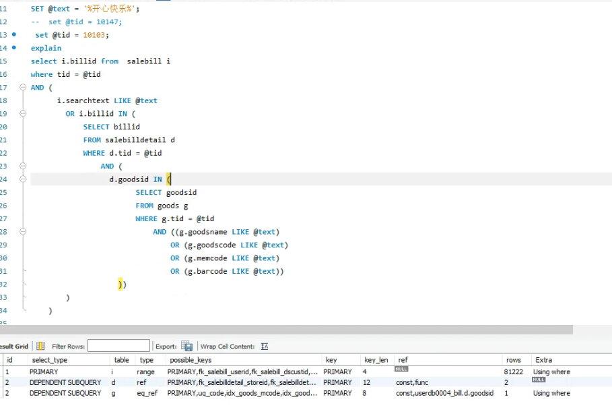This screenshot has height=418, width=612.
Task: Collapse the fold at 'd.goodsid IN ('
Action: click(23, 179)
